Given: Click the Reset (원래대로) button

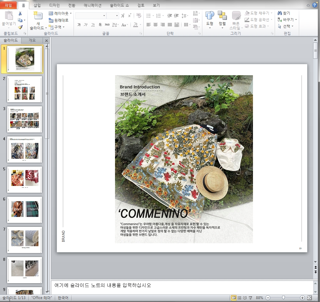Looking at the screenshot, I should [x=59, y=20].
